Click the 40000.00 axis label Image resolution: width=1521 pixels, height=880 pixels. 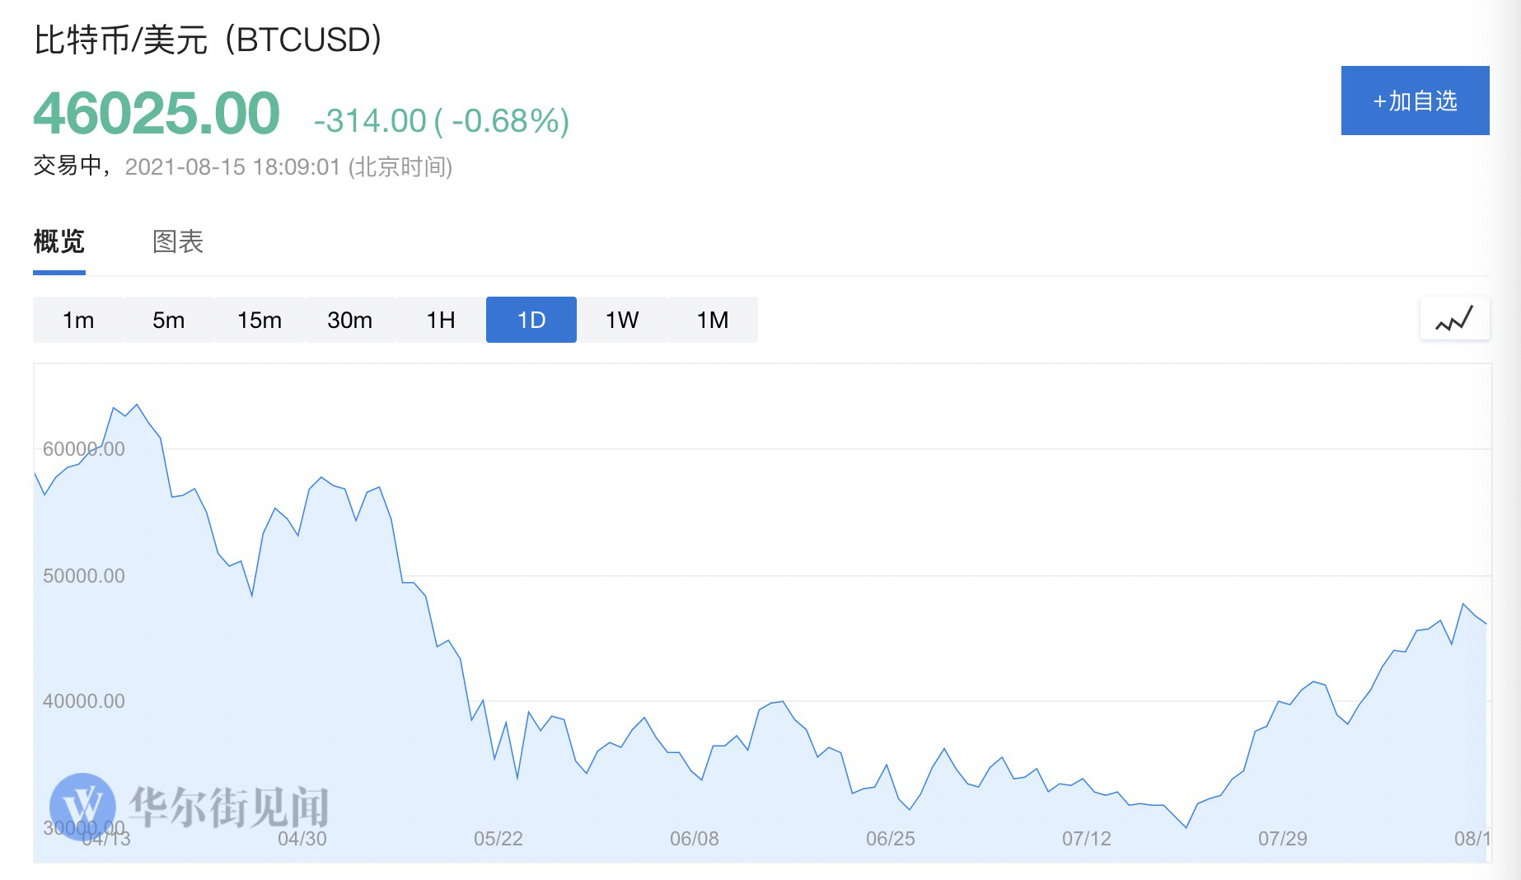tap(84, 701)
